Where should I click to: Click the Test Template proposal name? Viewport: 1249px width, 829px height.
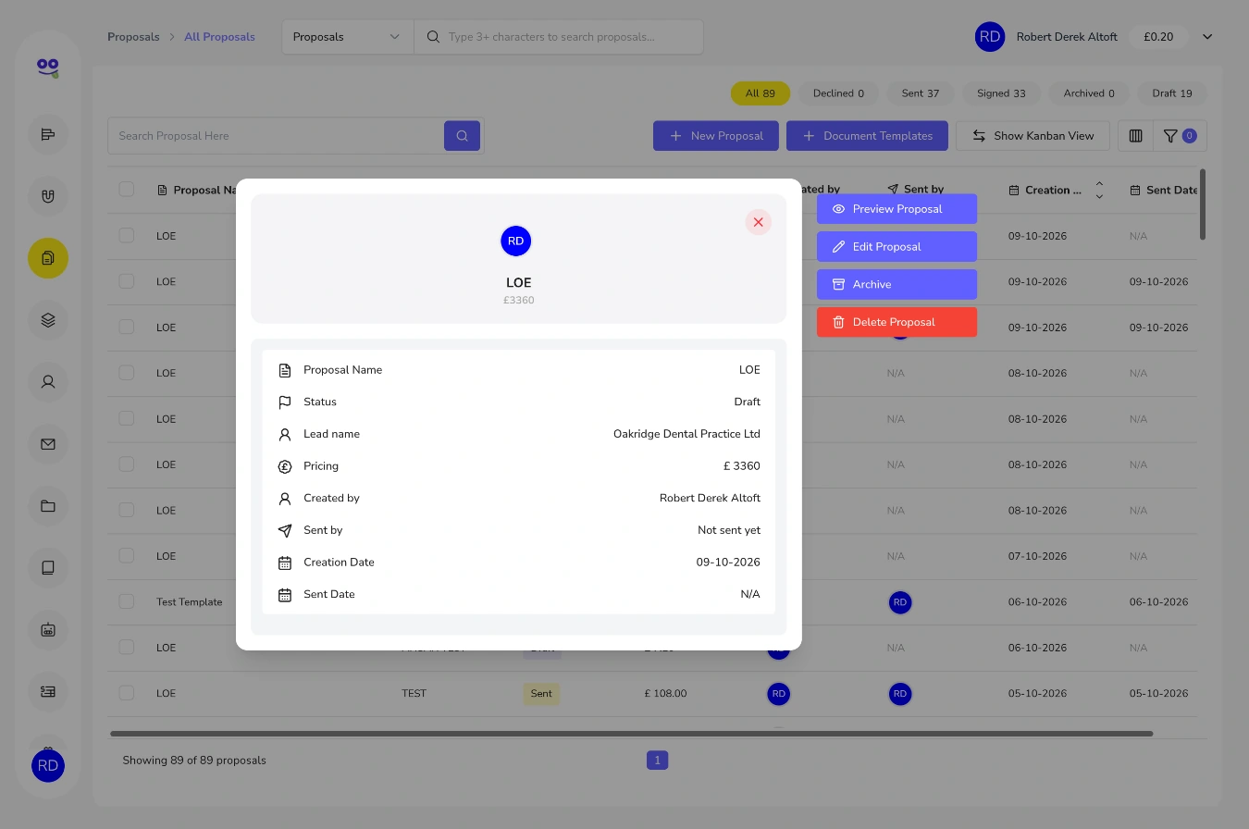pyautogui.click(x=190, y=601)
